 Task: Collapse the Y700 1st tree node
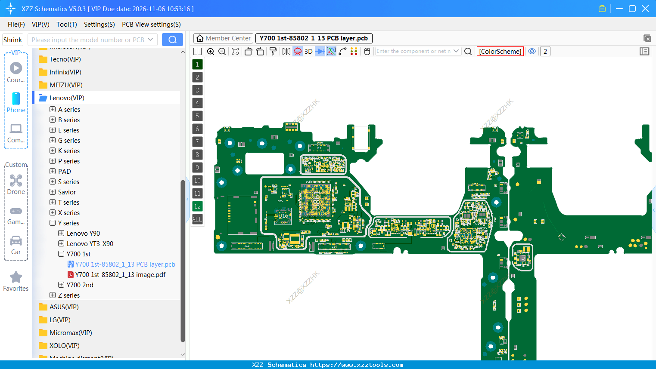coord(61,254)
